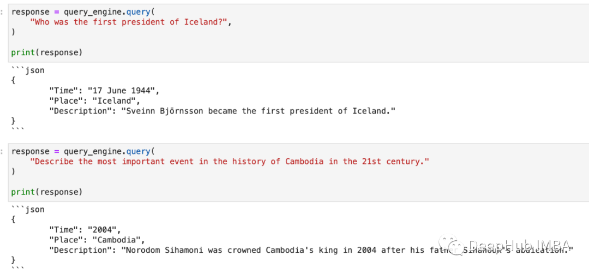Click the "Iceland" place value in output
Image resolution: width=589 pixels, height=273 pixels.
point(114,100)
